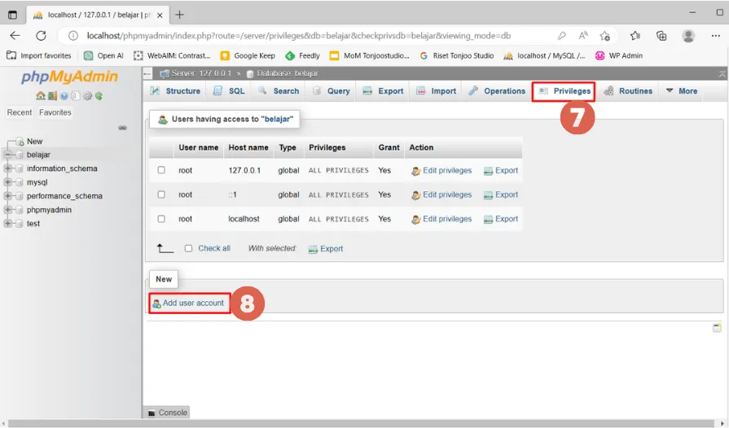Screen dimensions: 729x428
Task: Click the read aloud icon
Action: [583, 36]
